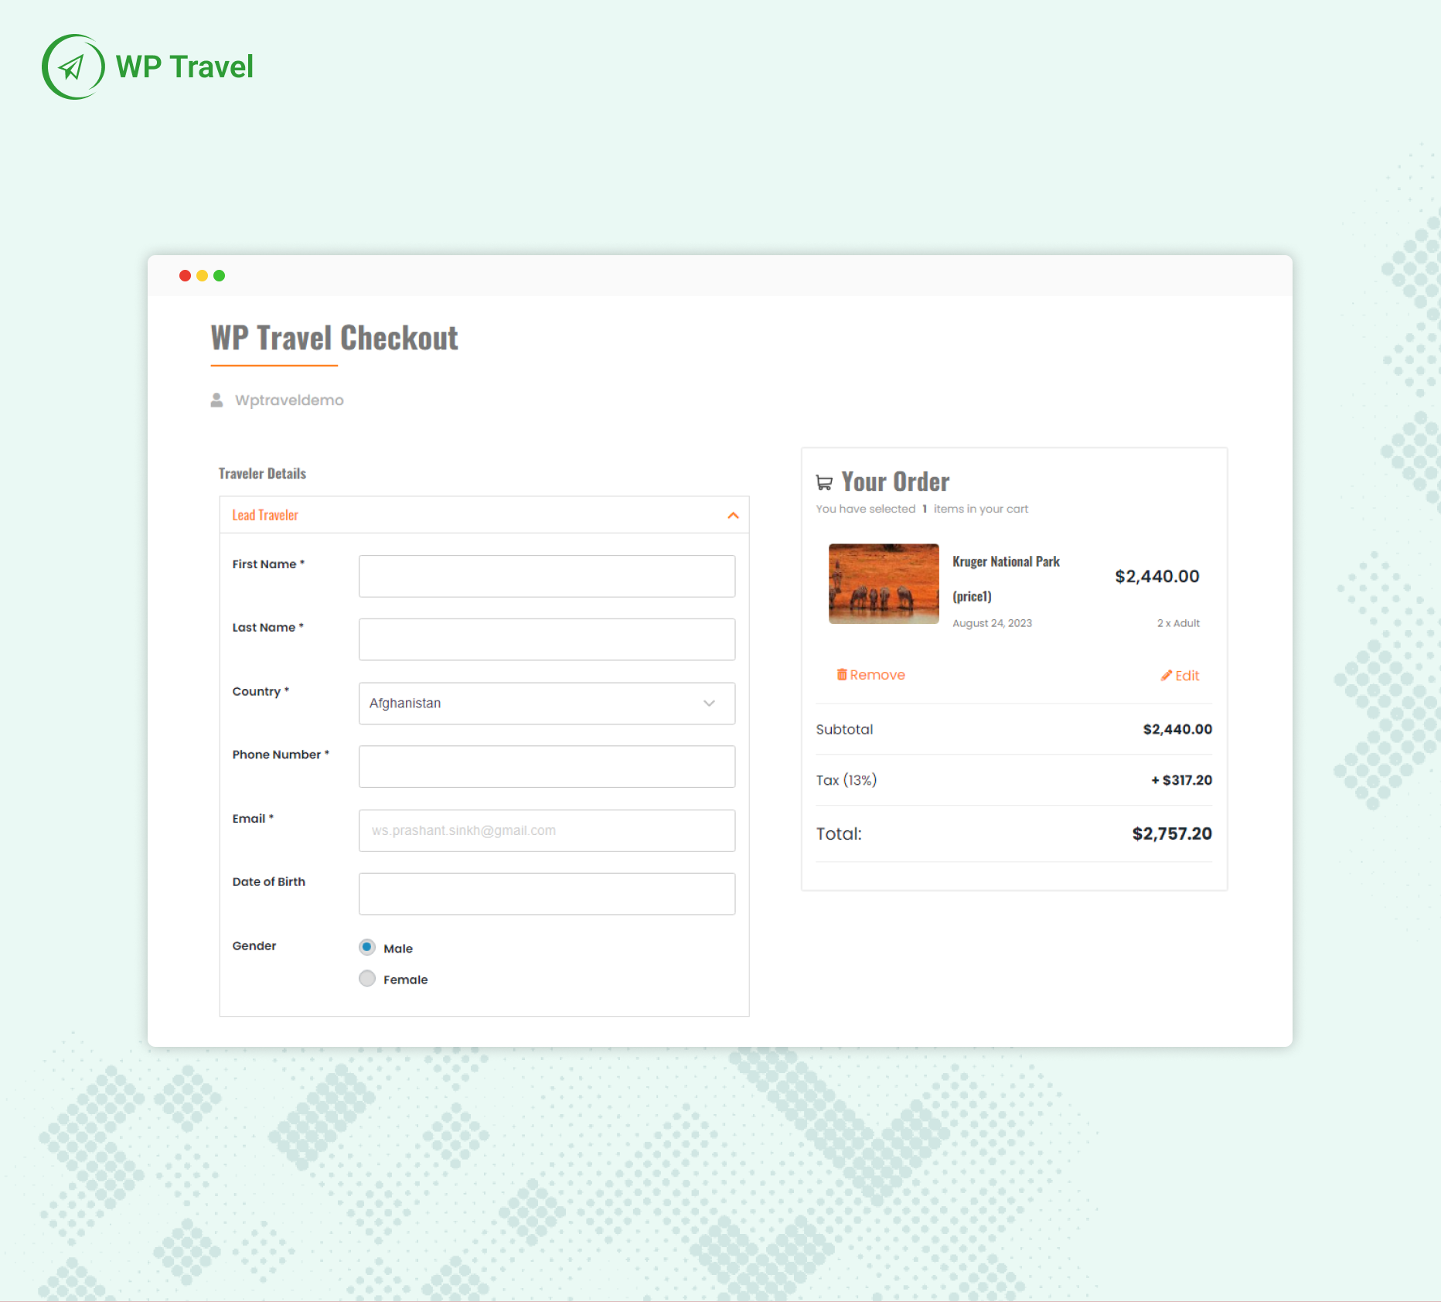Open the Wptraveldemo user link
The height and width of the screenshot is (1302, 1441).
click(x=289, y=400)
